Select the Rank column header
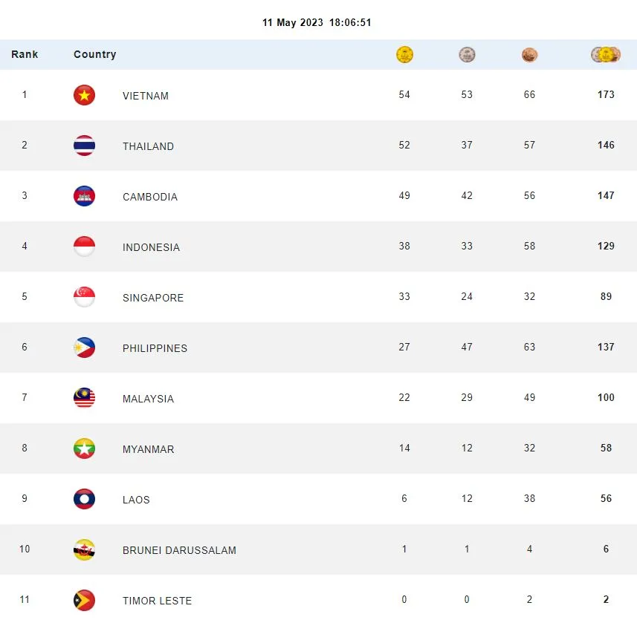Image resolution: width=637 pixels, height=620 pixels. point(25,55)
